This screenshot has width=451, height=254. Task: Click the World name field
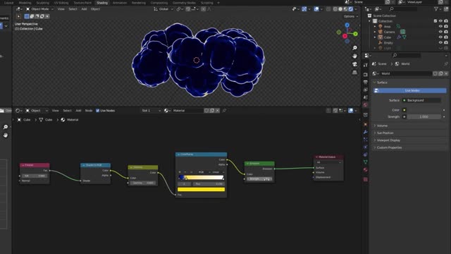click(407, 73)
